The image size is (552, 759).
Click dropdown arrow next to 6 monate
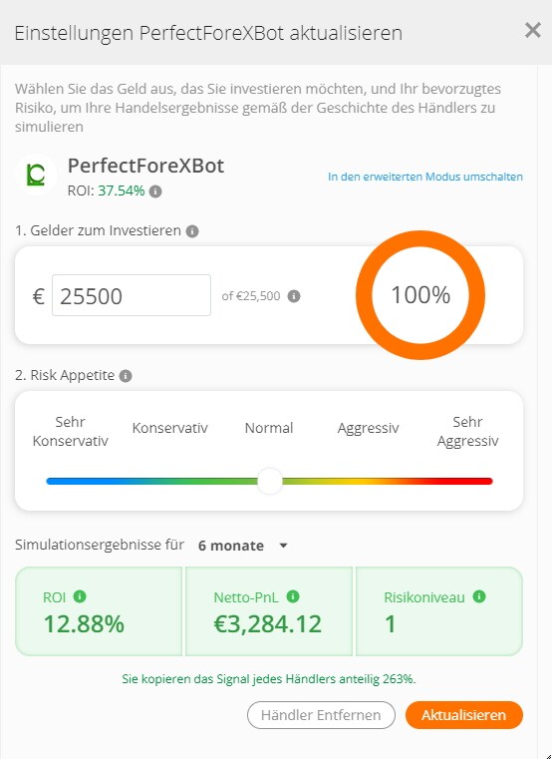[x=284, y=546]
